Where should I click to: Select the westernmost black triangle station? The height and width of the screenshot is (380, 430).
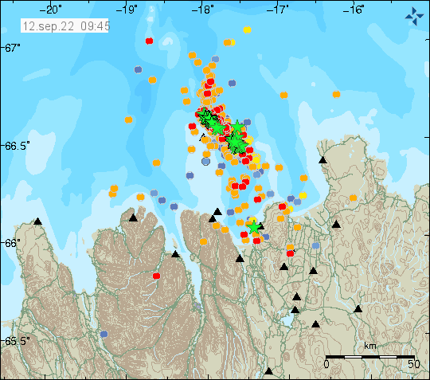click(x=38, y=221)
